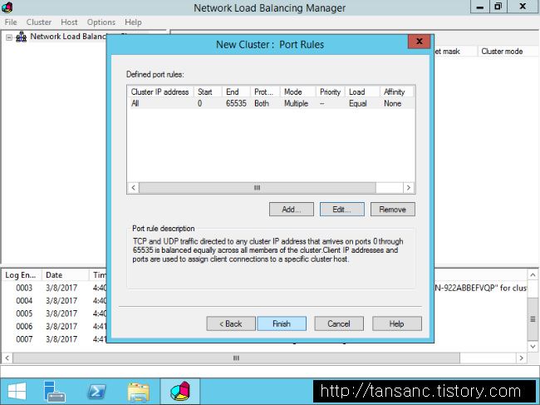Screen dimensions: 540x405
Task: Click the log pane scroll down arrow
Action: click(533, 346)
